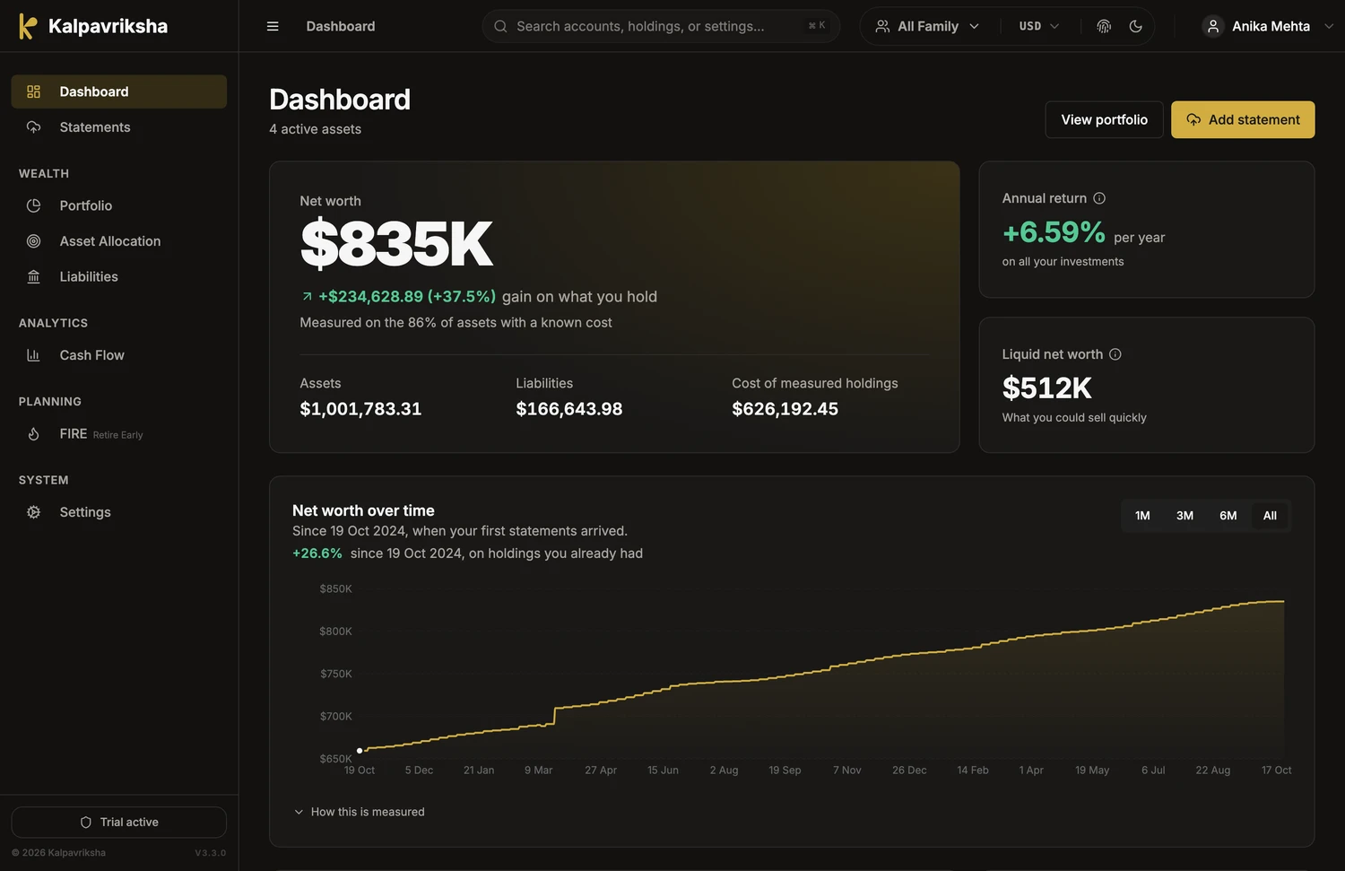Click the +$234,628.89 (+37.5%) gain text
Screen dimensions: 1345x871
[x=407, y=297]
